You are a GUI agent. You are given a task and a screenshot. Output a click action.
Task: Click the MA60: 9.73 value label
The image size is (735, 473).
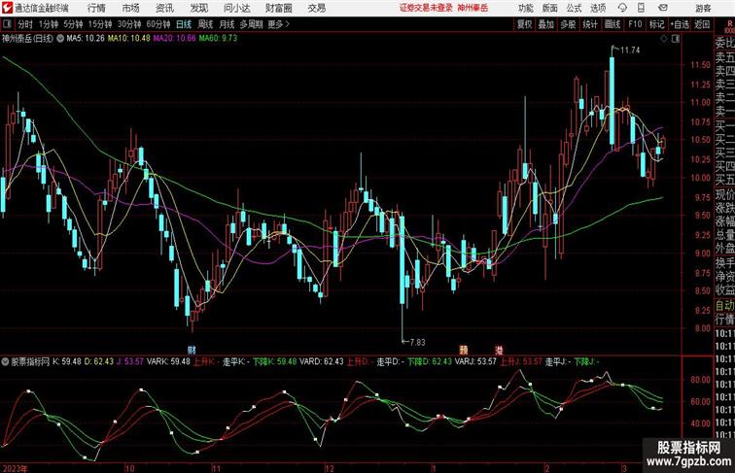coord(218,39)
